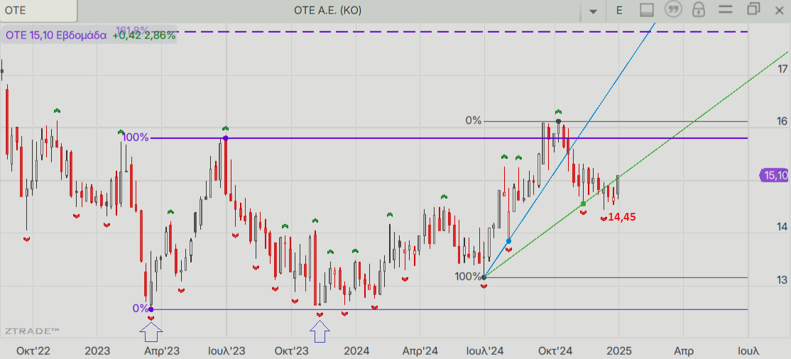Click the 13 price axis label
The height and width of the screenshot is (359, 791).
point(782,280)
